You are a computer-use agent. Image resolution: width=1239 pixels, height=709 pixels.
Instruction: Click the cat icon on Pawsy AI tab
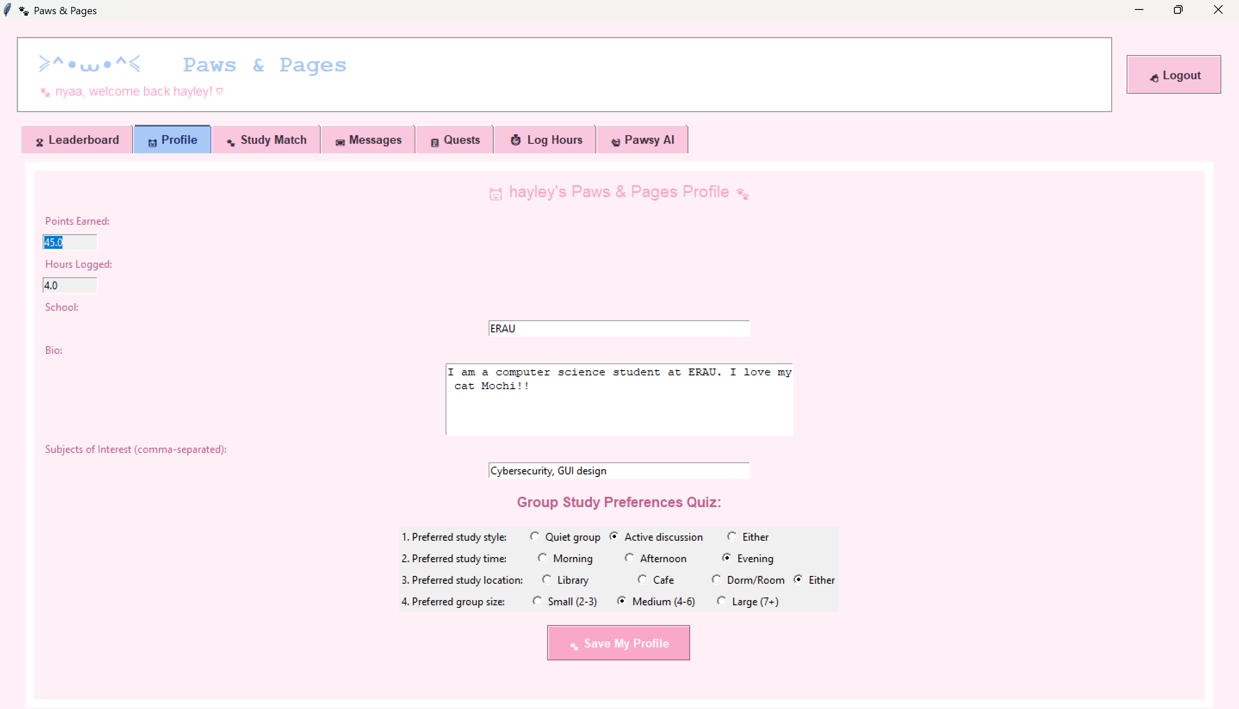615,142
